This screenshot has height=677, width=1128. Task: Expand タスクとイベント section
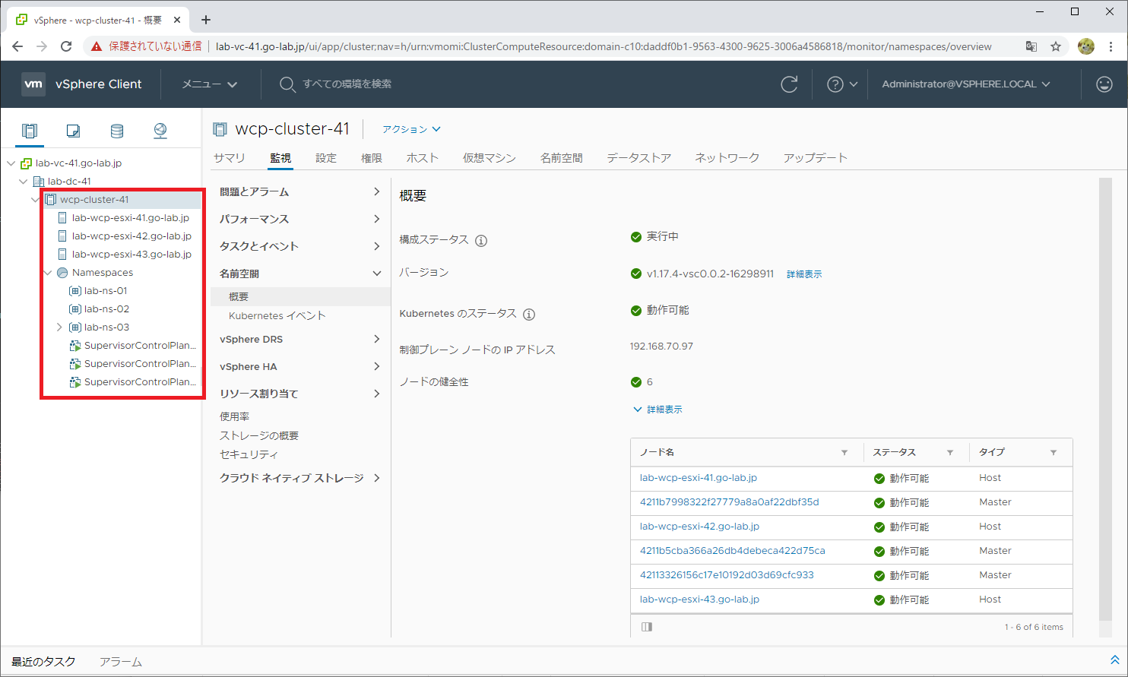(300, 247)
